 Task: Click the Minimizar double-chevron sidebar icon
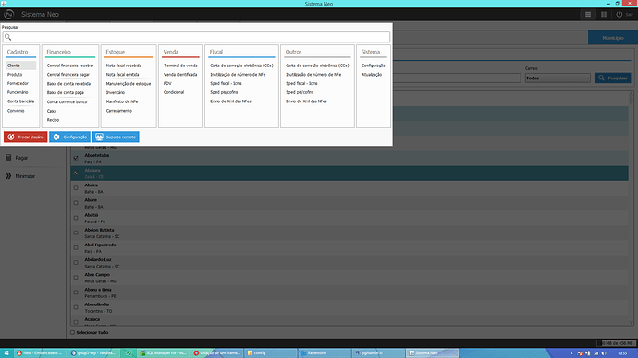8,176
